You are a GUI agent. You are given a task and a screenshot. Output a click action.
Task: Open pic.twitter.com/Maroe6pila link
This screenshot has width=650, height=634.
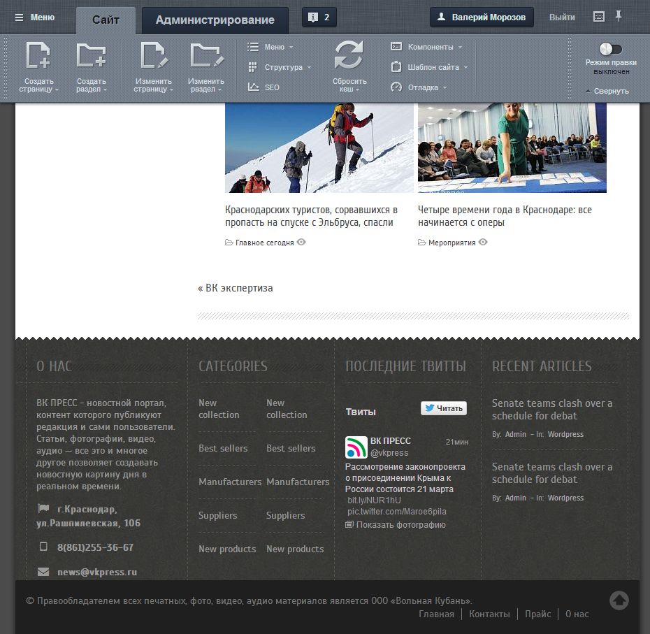[x=397, y=511]
